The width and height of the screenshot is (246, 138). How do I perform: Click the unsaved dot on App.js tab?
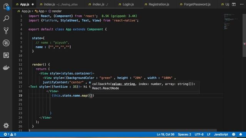33,4
